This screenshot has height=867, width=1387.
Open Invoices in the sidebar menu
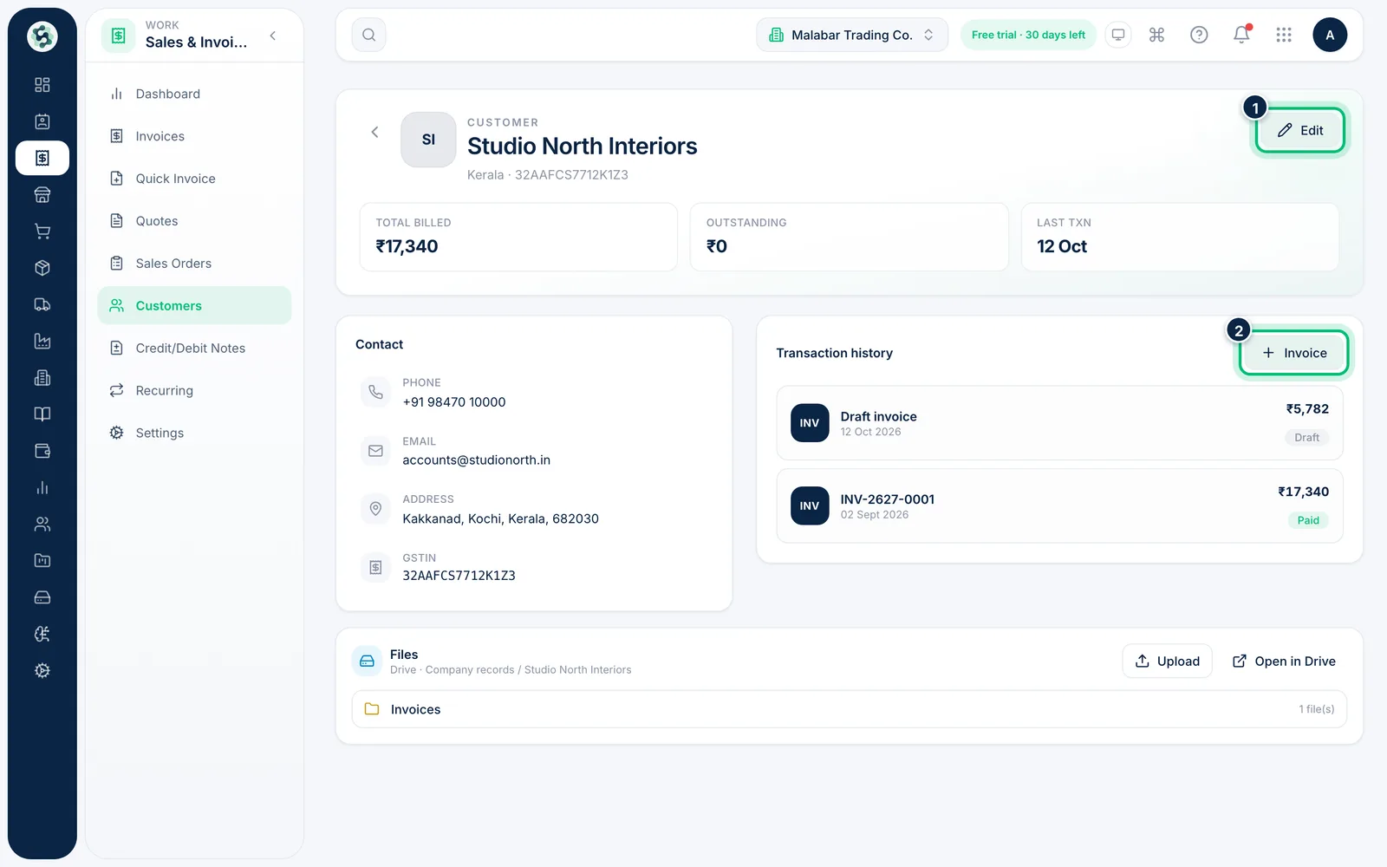[194, 136]
